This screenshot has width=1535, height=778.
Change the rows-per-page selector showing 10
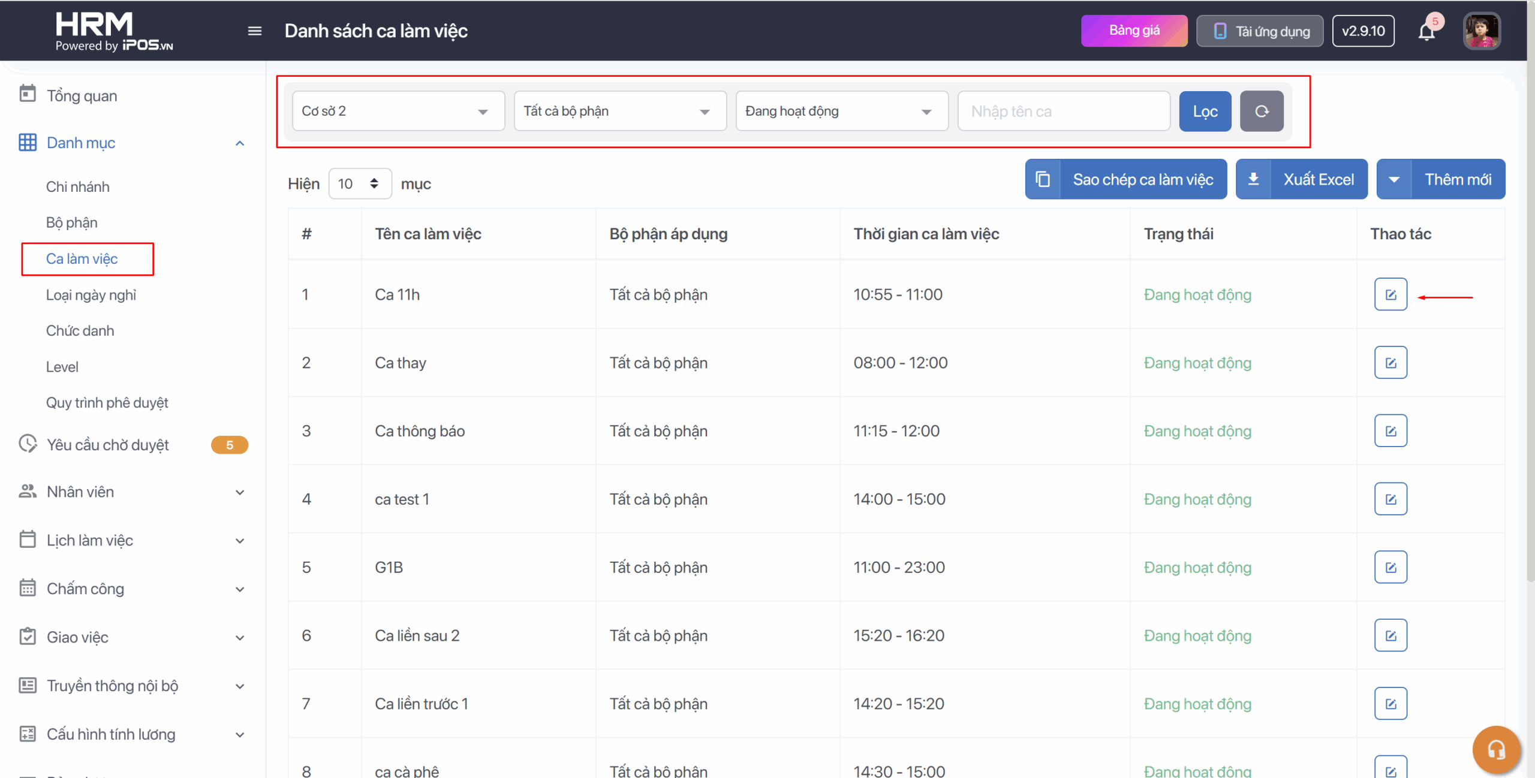tap(360, 184)
